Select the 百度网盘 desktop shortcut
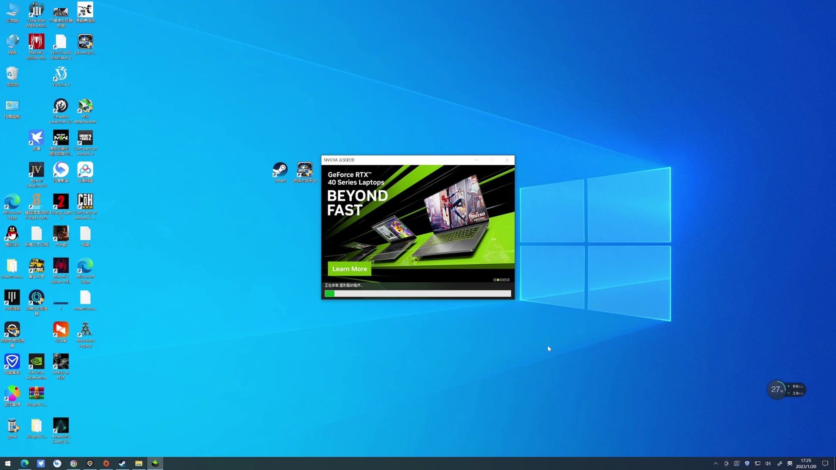 tap(85, 173)
